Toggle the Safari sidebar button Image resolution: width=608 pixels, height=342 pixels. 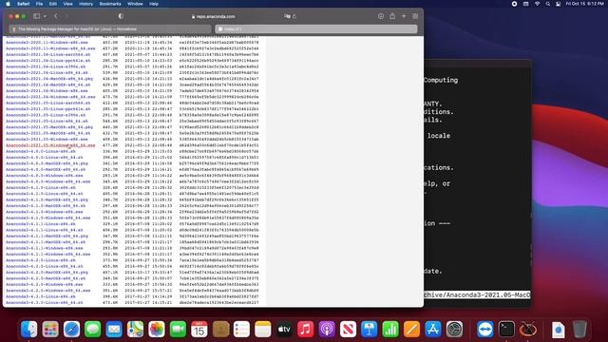tap(36, 16)
